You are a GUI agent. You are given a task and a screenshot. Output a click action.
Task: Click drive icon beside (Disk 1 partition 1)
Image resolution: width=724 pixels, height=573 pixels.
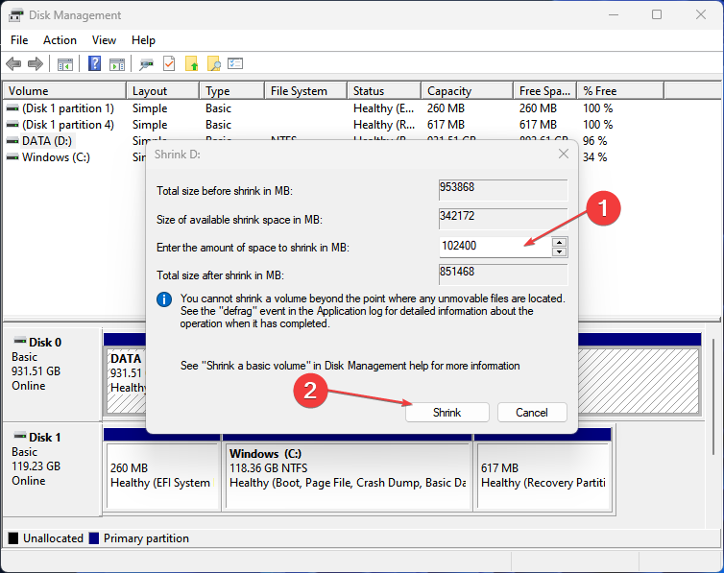coord(12,108)
